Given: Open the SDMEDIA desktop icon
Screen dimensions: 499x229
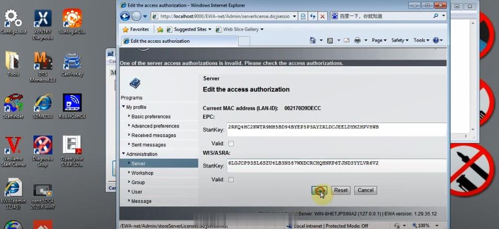Looking at the screenshot, I should (x=43, y=106).
